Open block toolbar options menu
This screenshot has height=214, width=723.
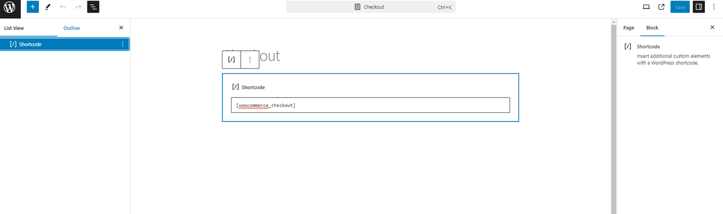[250, 59]
